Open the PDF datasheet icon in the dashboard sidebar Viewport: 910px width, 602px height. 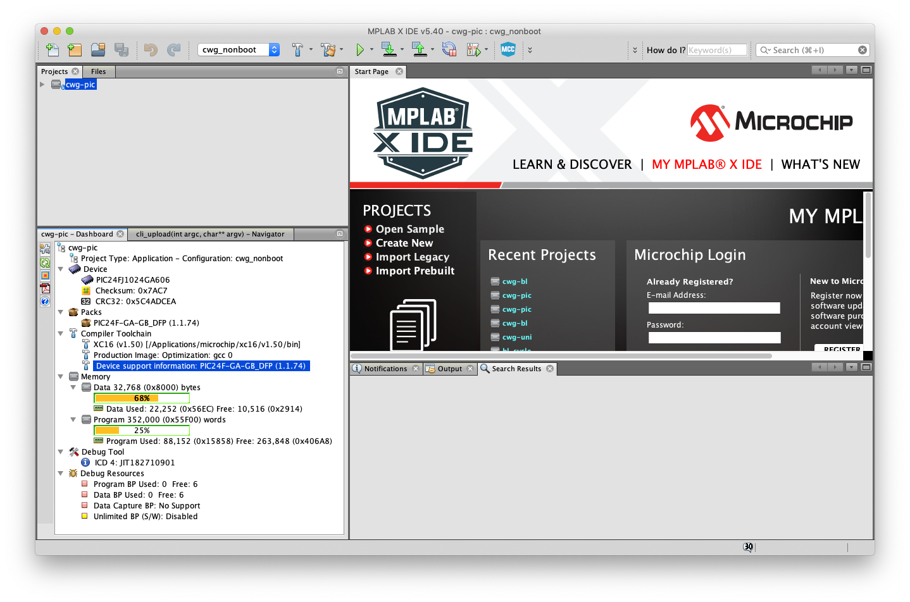click(x=45, y=288)
